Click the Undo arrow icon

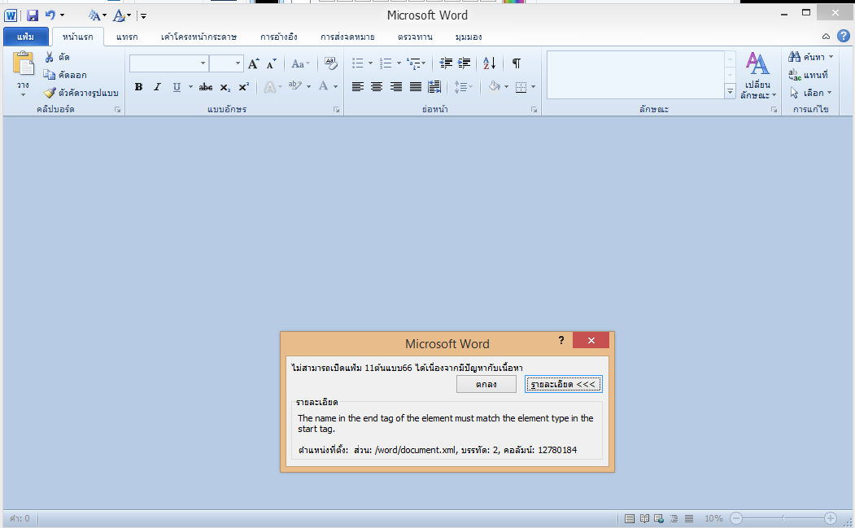click(x=50, y=15)
